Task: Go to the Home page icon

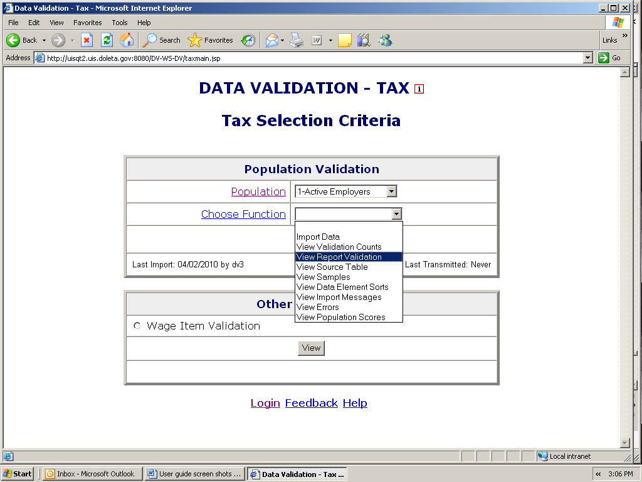Action: tap(127, 40)
